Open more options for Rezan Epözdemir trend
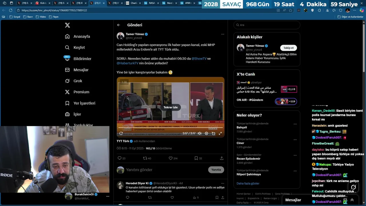Image resolution: width=366 pixels, height=206 pixels. 295,155
